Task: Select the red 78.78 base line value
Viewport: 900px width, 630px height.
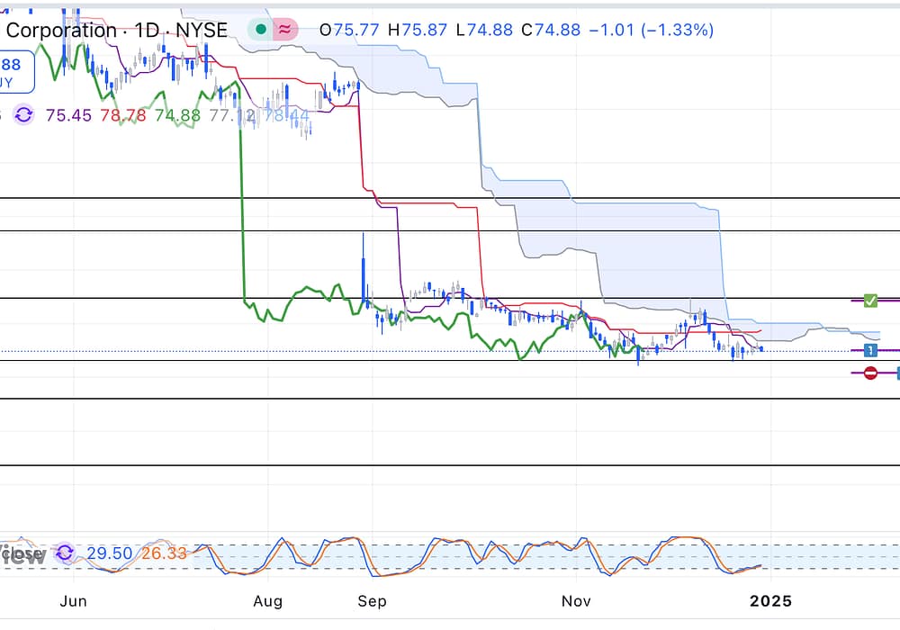Action: coord(124,115)
